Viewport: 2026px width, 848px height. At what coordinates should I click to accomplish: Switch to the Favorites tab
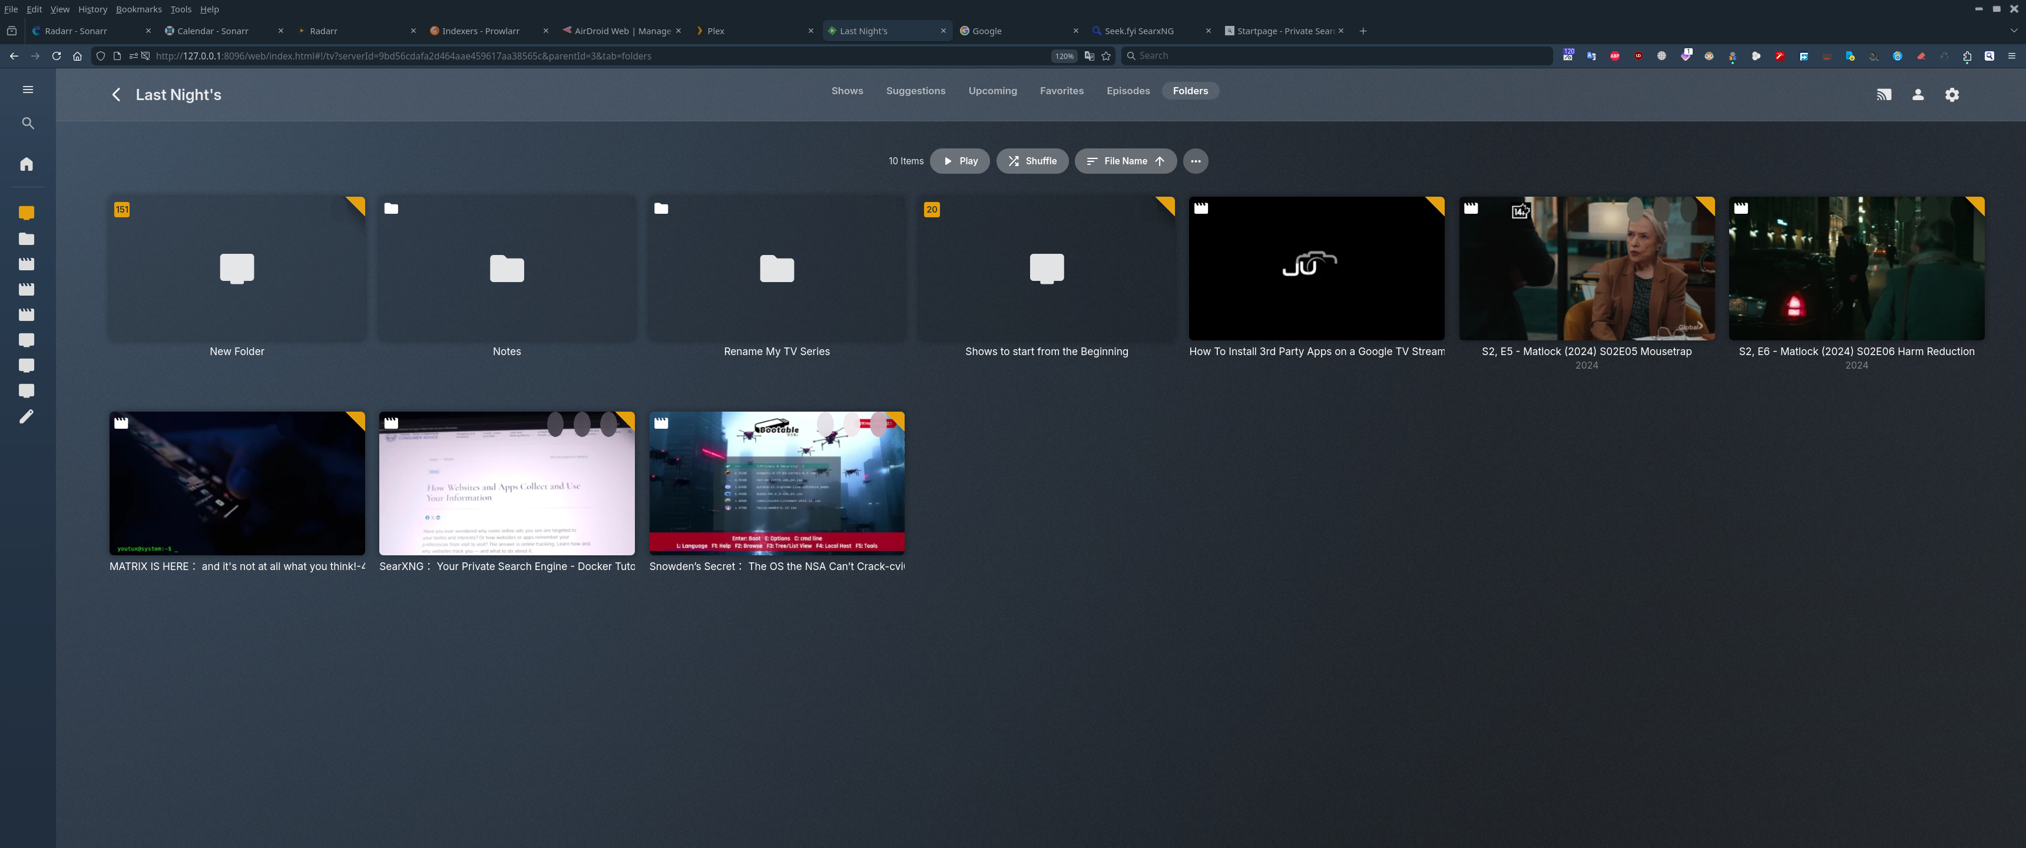coord(1061,91)
